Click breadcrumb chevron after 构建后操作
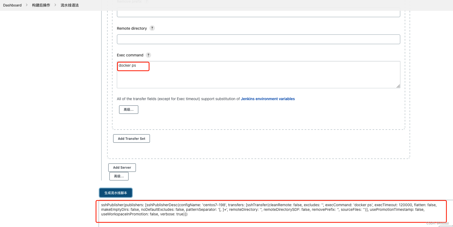The height and width of the screenshot is (227, 453). pos(55,5)
